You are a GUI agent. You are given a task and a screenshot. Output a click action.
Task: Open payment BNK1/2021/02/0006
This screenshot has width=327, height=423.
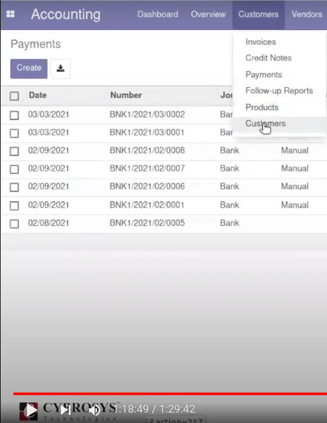click(147, 186)
